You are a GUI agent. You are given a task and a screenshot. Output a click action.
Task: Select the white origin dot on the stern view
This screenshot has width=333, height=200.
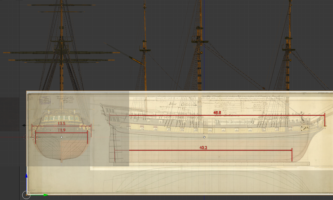pos(62,137)
